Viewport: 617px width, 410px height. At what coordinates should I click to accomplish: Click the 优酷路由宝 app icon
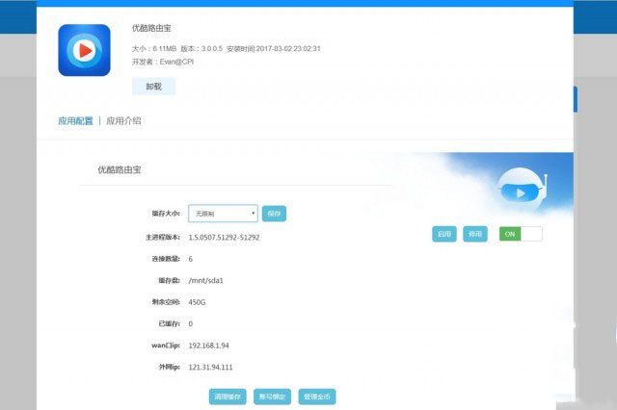pyautogui.click(x=84, y=50)
